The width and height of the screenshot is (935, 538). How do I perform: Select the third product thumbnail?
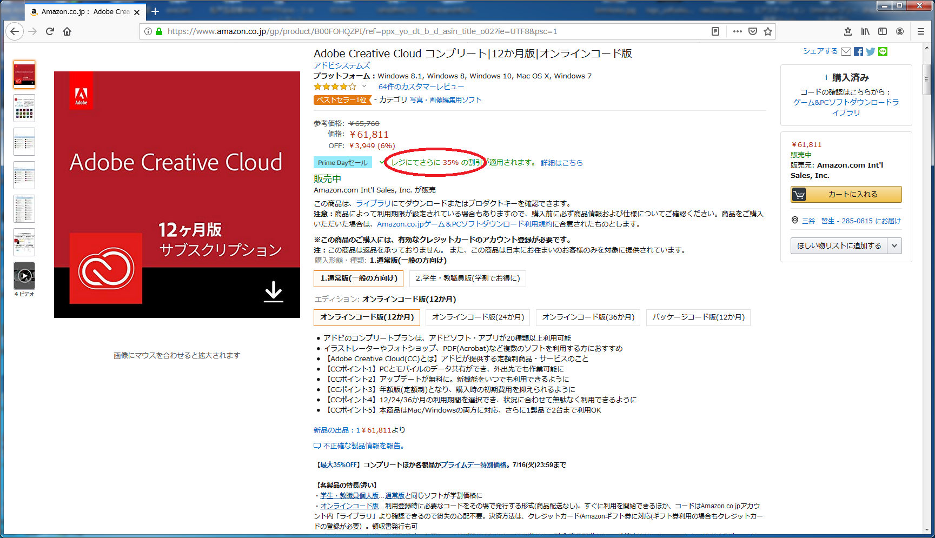click(x=24, y=142)
